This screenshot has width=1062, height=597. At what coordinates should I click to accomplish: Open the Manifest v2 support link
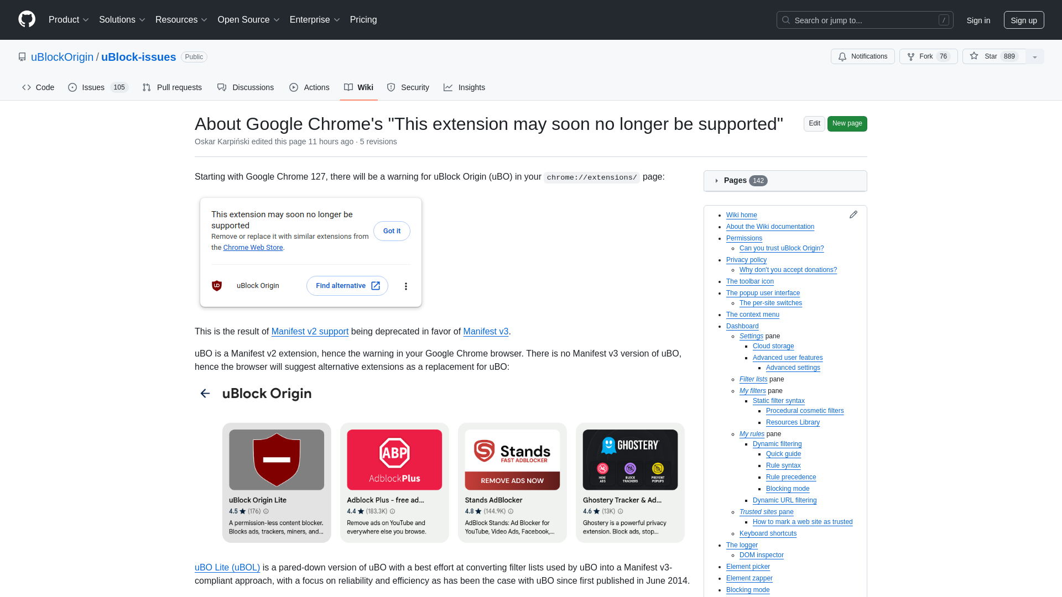tap(310, 331)
